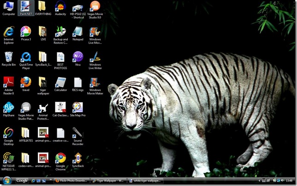Open the FlipShare application
The image size is (297, 186).
coord(8,110)
